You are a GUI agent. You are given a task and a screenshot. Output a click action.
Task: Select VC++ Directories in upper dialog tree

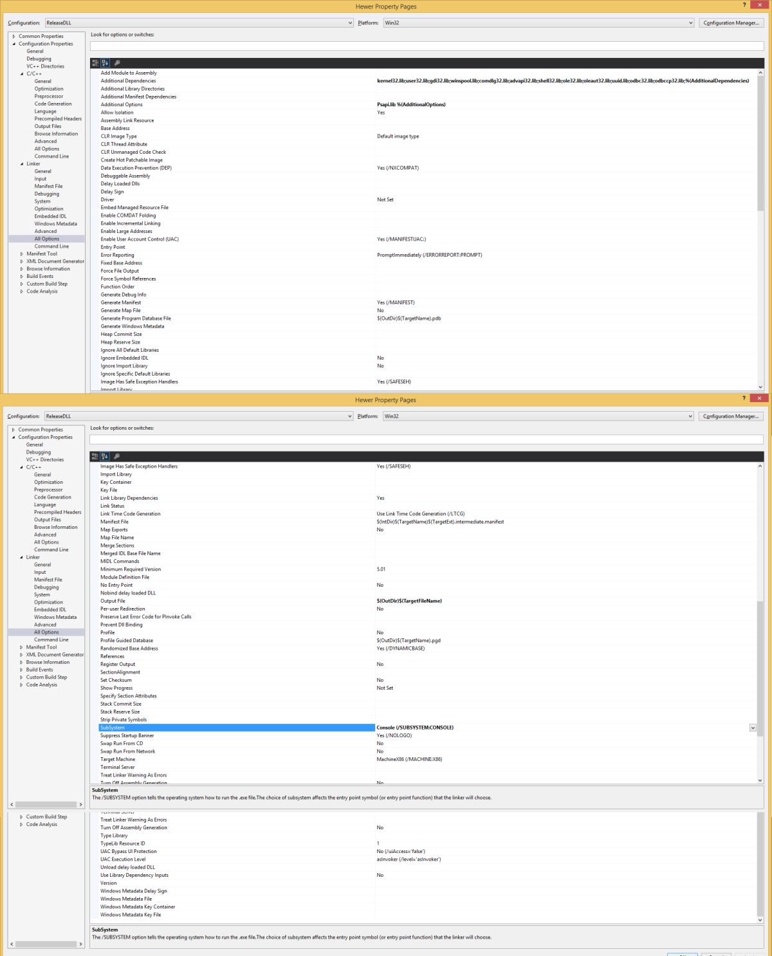pos(45,66)
